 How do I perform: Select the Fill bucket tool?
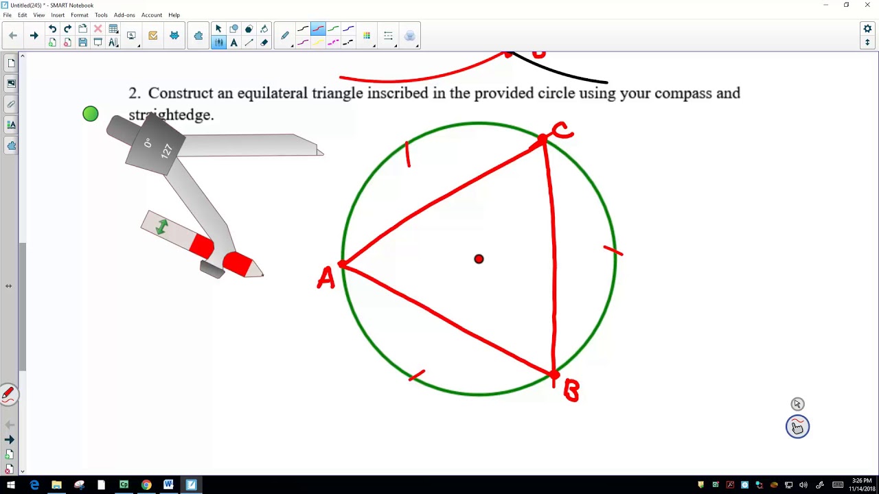(x=264, y=29)
